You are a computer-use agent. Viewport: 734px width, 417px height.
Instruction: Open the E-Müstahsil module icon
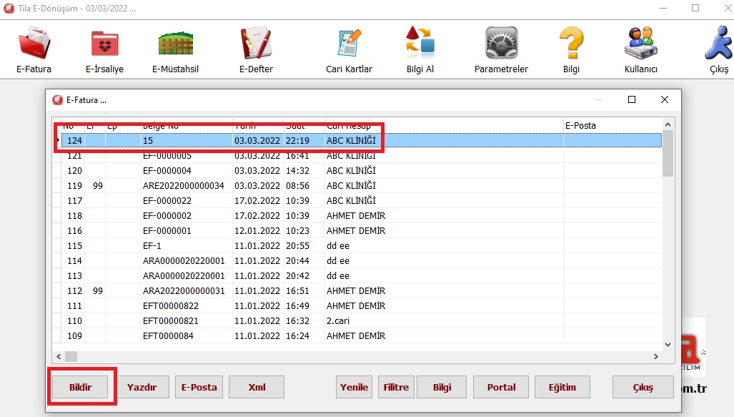tap(175, 43)
